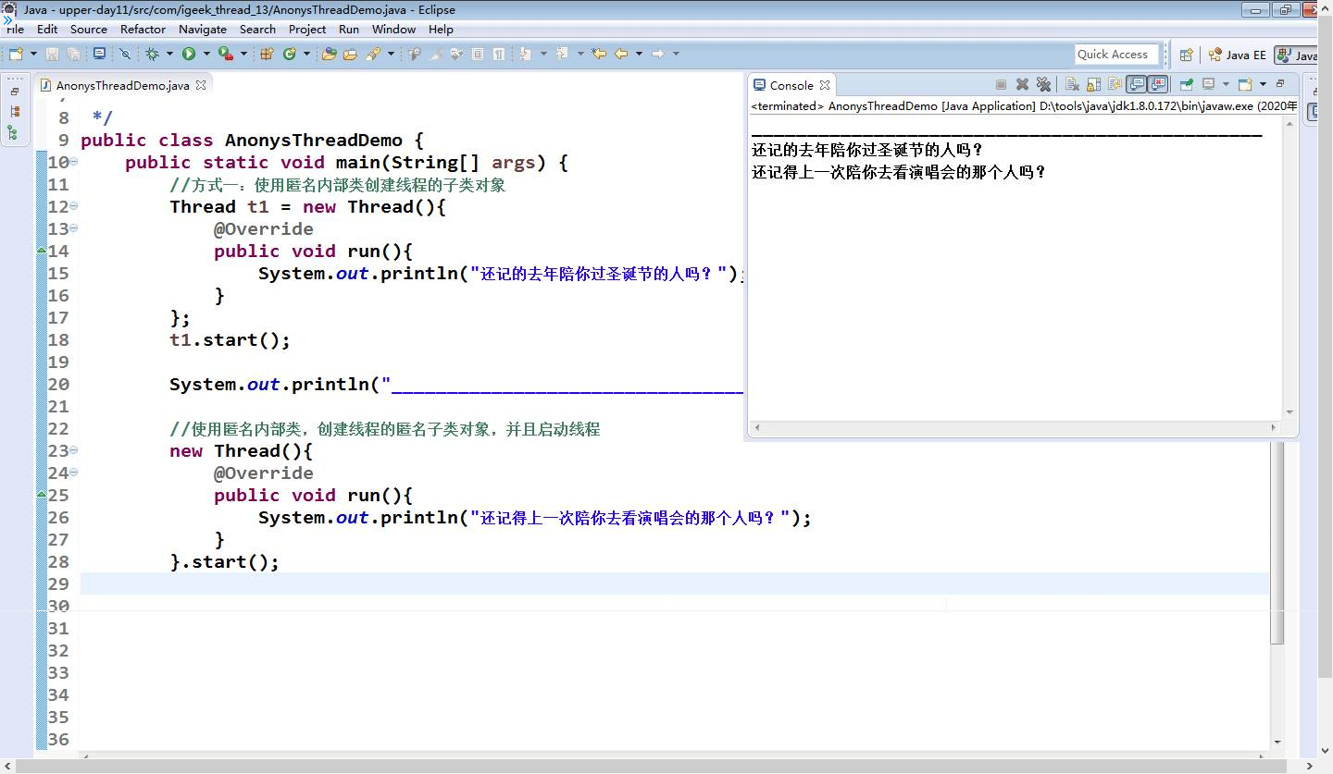The image size is (1333, 774).
Task: Open the Back history dropdown arrow
Action: coord(639,54)
